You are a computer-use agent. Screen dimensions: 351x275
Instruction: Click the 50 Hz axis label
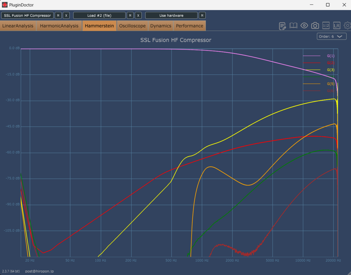coord(70,261)
